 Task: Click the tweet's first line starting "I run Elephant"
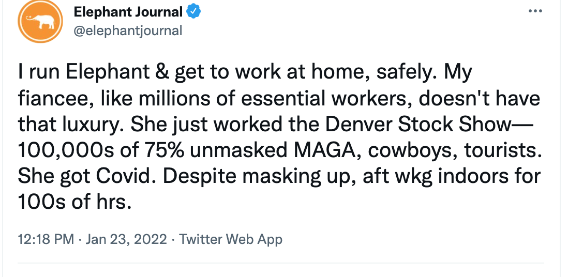(245, 72)
